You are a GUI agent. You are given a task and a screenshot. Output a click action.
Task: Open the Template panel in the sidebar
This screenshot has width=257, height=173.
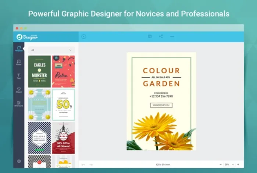point(19,49)
